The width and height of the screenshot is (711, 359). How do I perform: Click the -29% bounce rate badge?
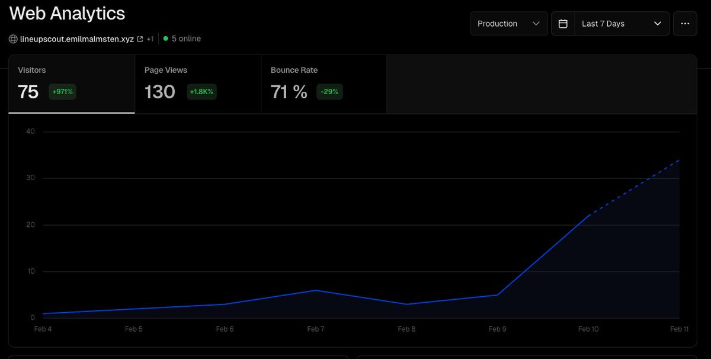[x=329, y=92]
